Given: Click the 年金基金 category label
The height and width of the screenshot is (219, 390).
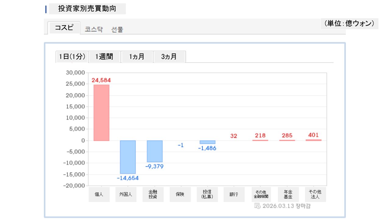Looking at the screenshot, I should 288,194.
